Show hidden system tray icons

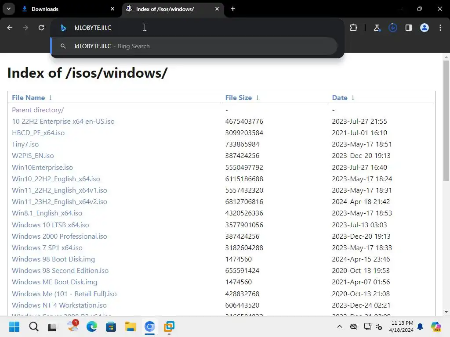(340, 326)
